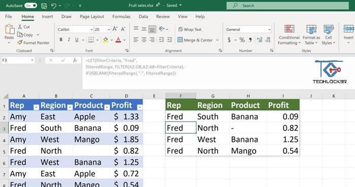Select cell containing 1.25 in column I

click(283, 139)
